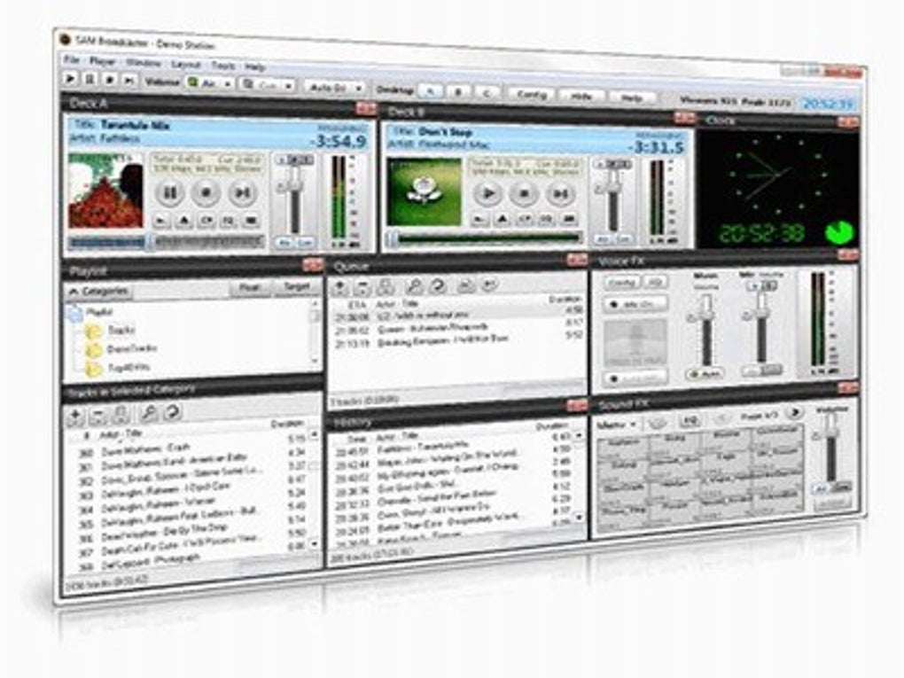Click refresh icon in Tracks in Selected Category
Viewport: 904px width, 678px height.
pyautogui.click(x=172, y=411)
